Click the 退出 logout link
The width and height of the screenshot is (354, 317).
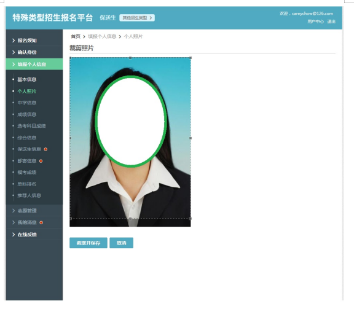click(331, 22)
